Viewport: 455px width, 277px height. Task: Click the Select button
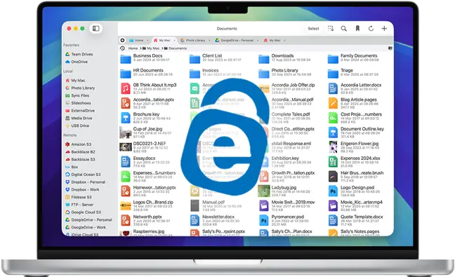tap(313, 28)
